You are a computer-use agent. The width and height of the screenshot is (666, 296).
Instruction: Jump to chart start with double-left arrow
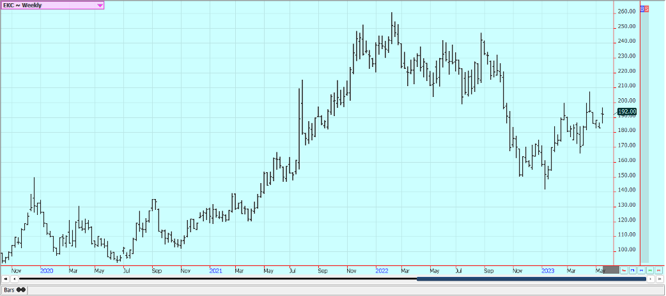5,279
